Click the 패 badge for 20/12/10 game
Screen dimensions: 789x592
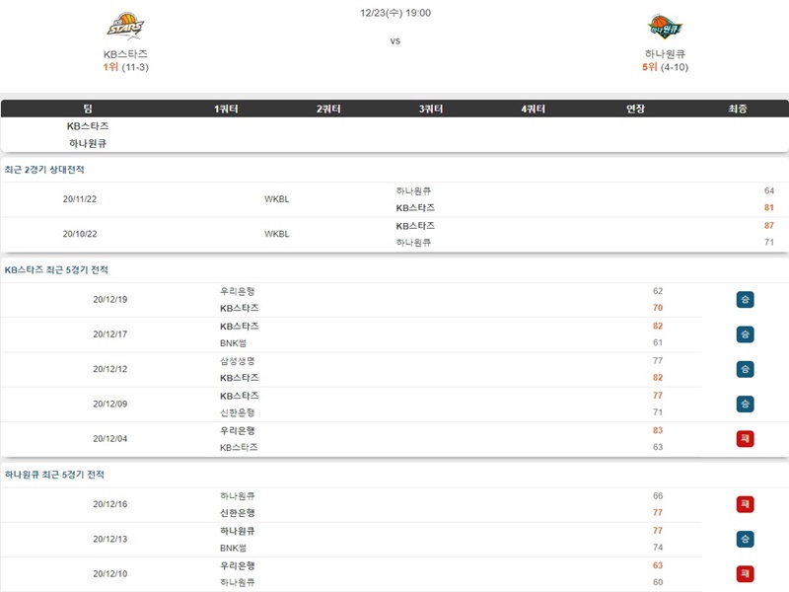click(x=745, y=573)
